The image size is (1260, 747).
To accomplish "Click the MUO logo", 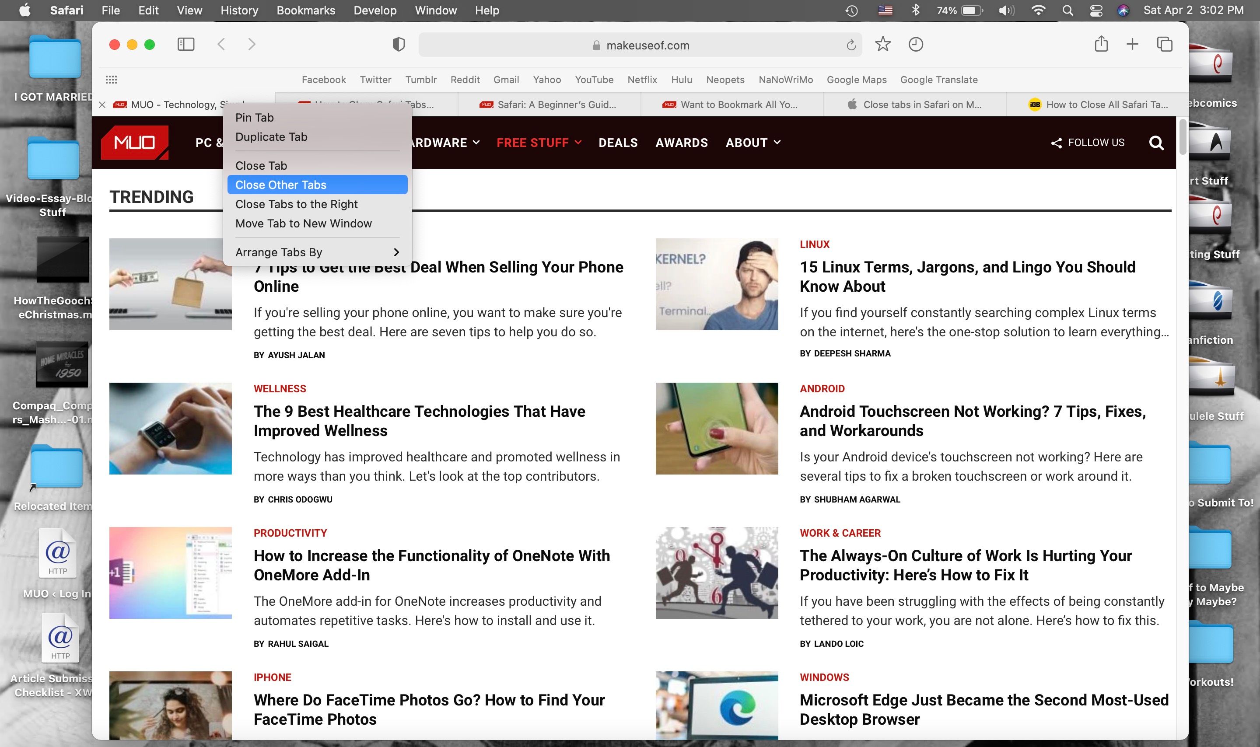I will point(134,143).
